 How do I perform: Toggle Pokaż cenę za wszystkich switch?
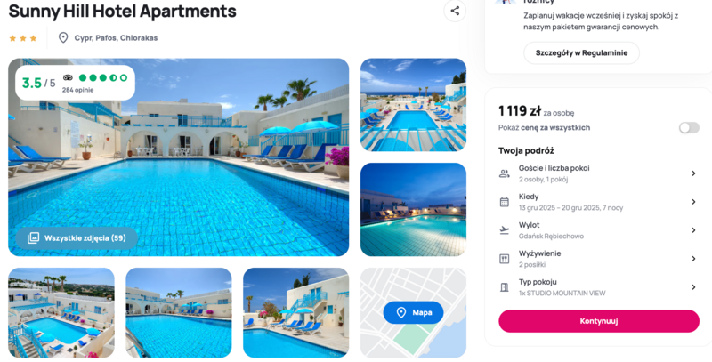coord(689,128)
